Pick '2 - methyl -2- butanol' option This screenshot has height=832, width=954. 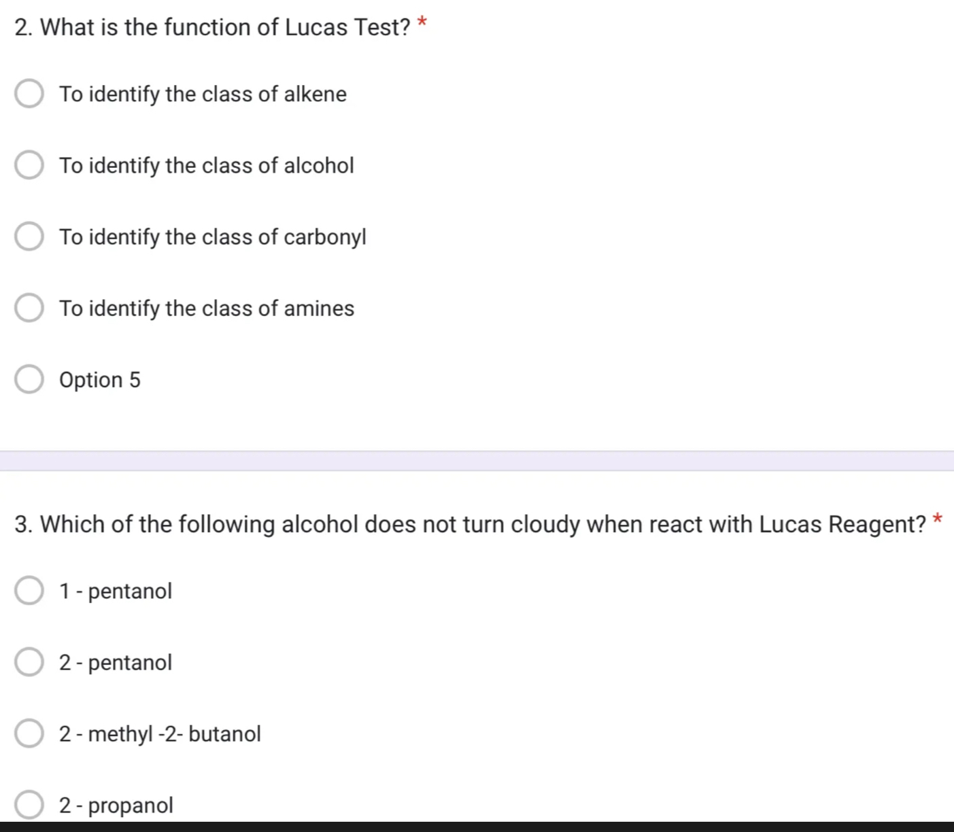click(29, 733)
